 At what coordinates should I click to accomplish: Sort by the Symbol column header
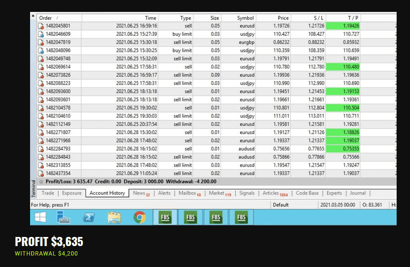point(239,18)
